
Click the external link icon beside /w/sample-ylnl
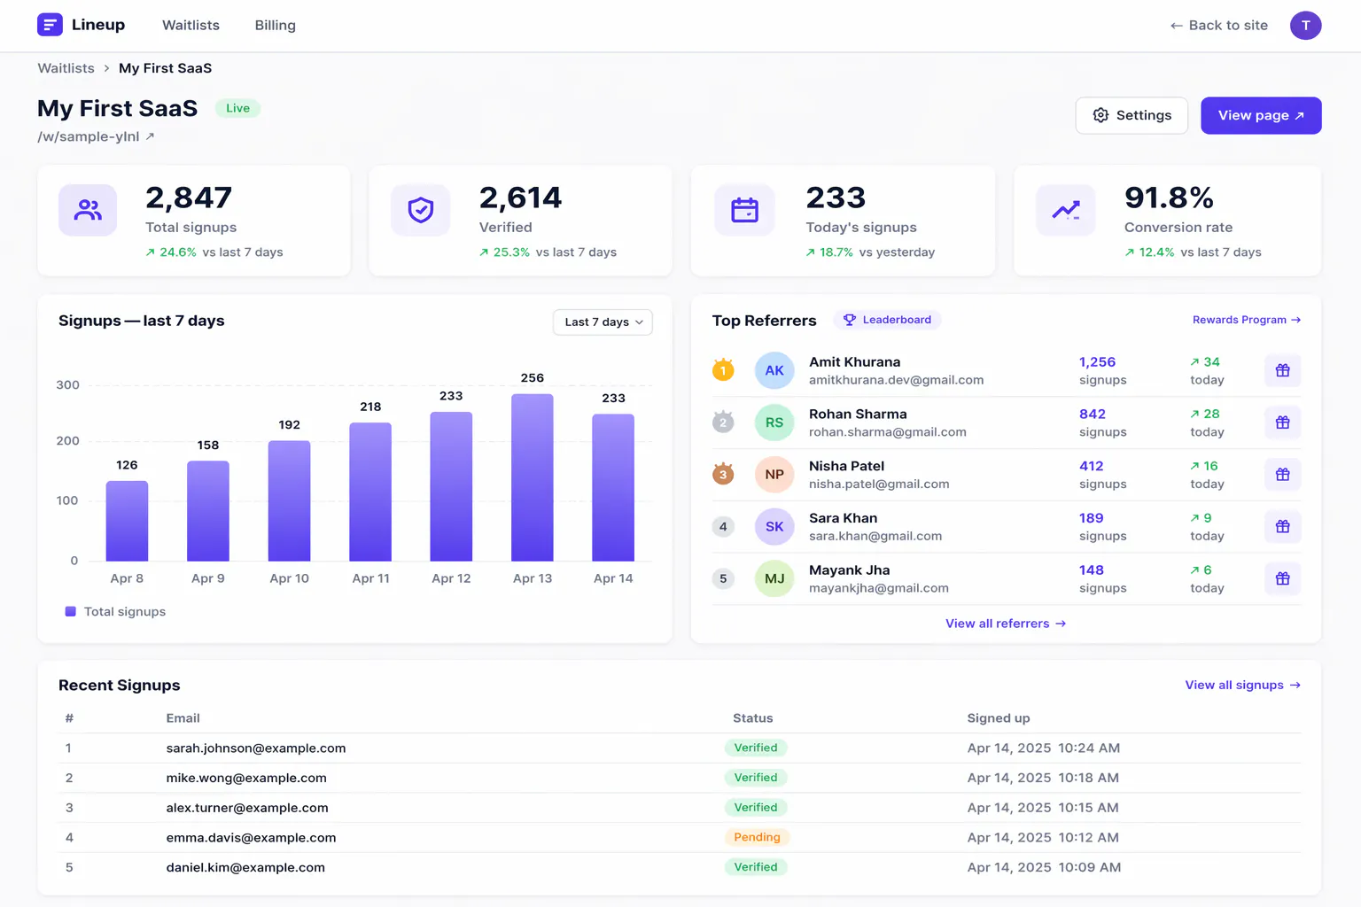pyautogui.click(x=150, y=136)
